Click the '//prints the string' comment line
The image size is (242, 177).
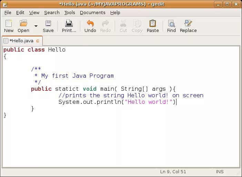coord(131,96)
